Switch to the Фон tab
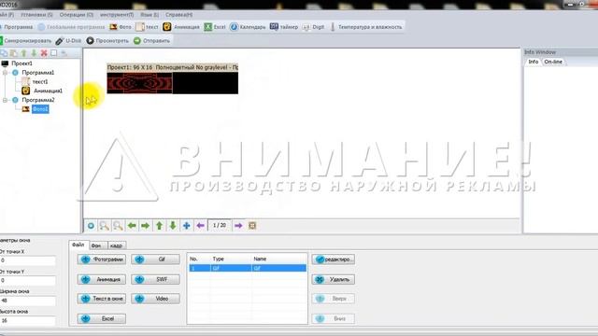This screenshot has width=598, height=336. click(96, 245)
